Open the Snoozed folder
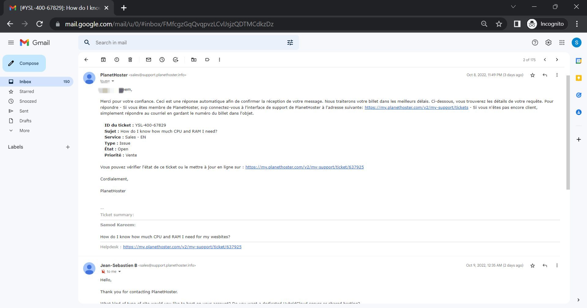This screenshot has width=587, height=308. [28, 101]
